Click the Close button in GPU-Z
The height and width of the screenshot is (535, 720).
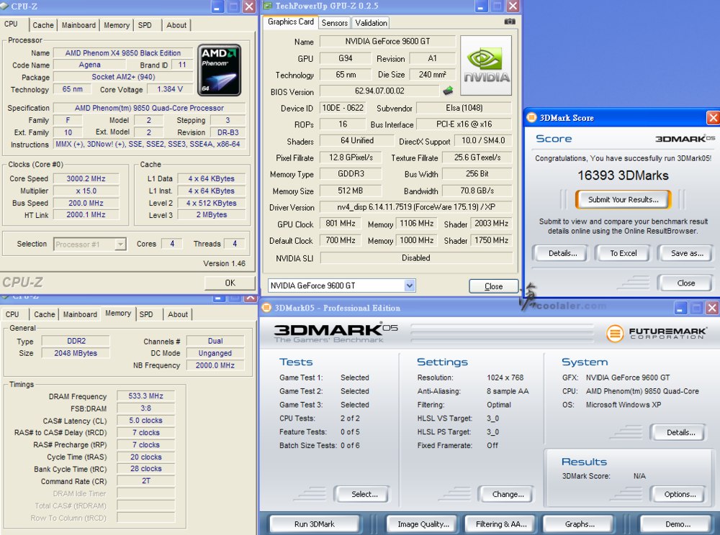494,286
